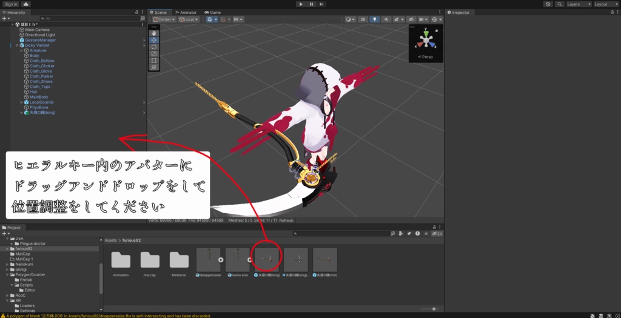Open the Center pivot dropdown

pos(164,19)
